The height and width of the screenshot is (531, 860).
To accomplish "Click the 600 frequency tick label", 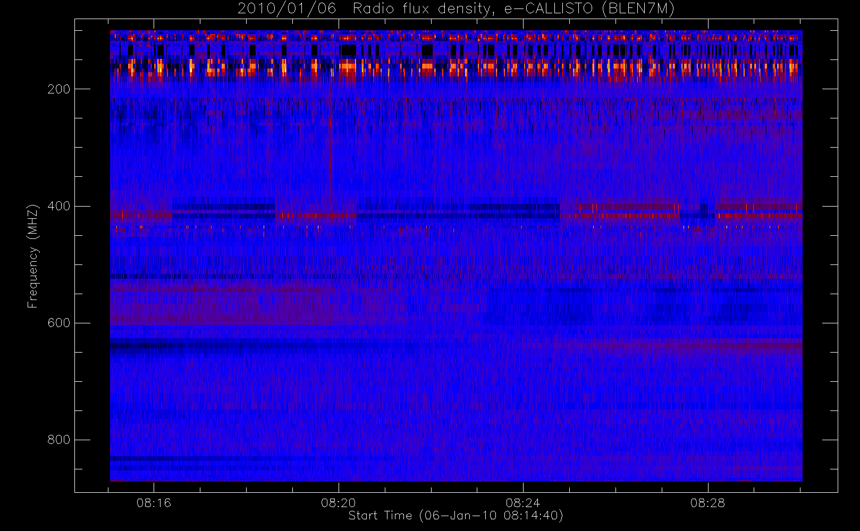I will tap(59, 323).
